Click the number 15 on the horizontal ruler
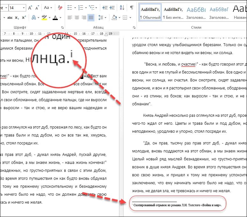This screenshot has height=217, width=247. [75, 34]
